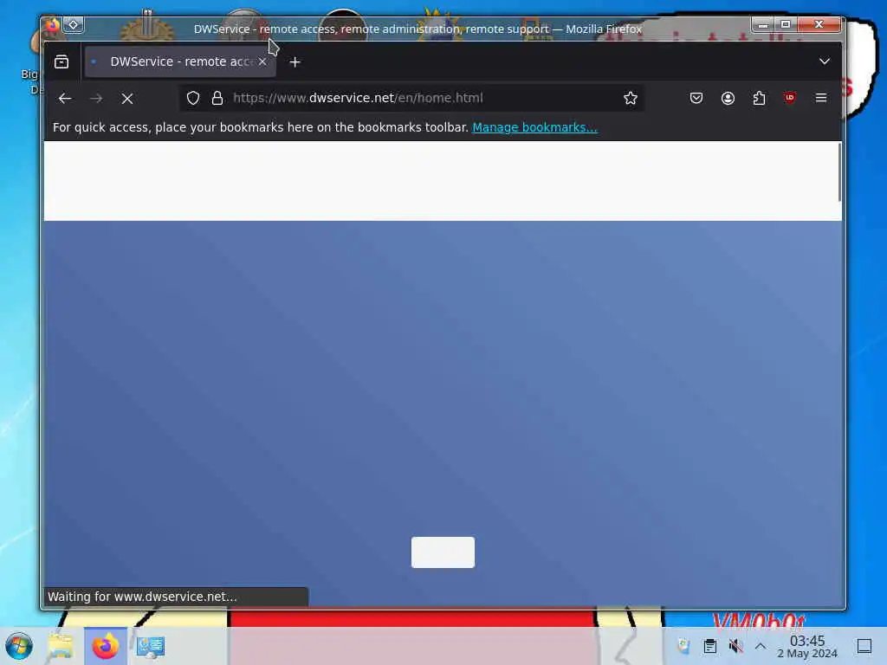Open the extensions puzzle icon
The width and height of the screenshot is (887, 665).
tap(759, 98)
